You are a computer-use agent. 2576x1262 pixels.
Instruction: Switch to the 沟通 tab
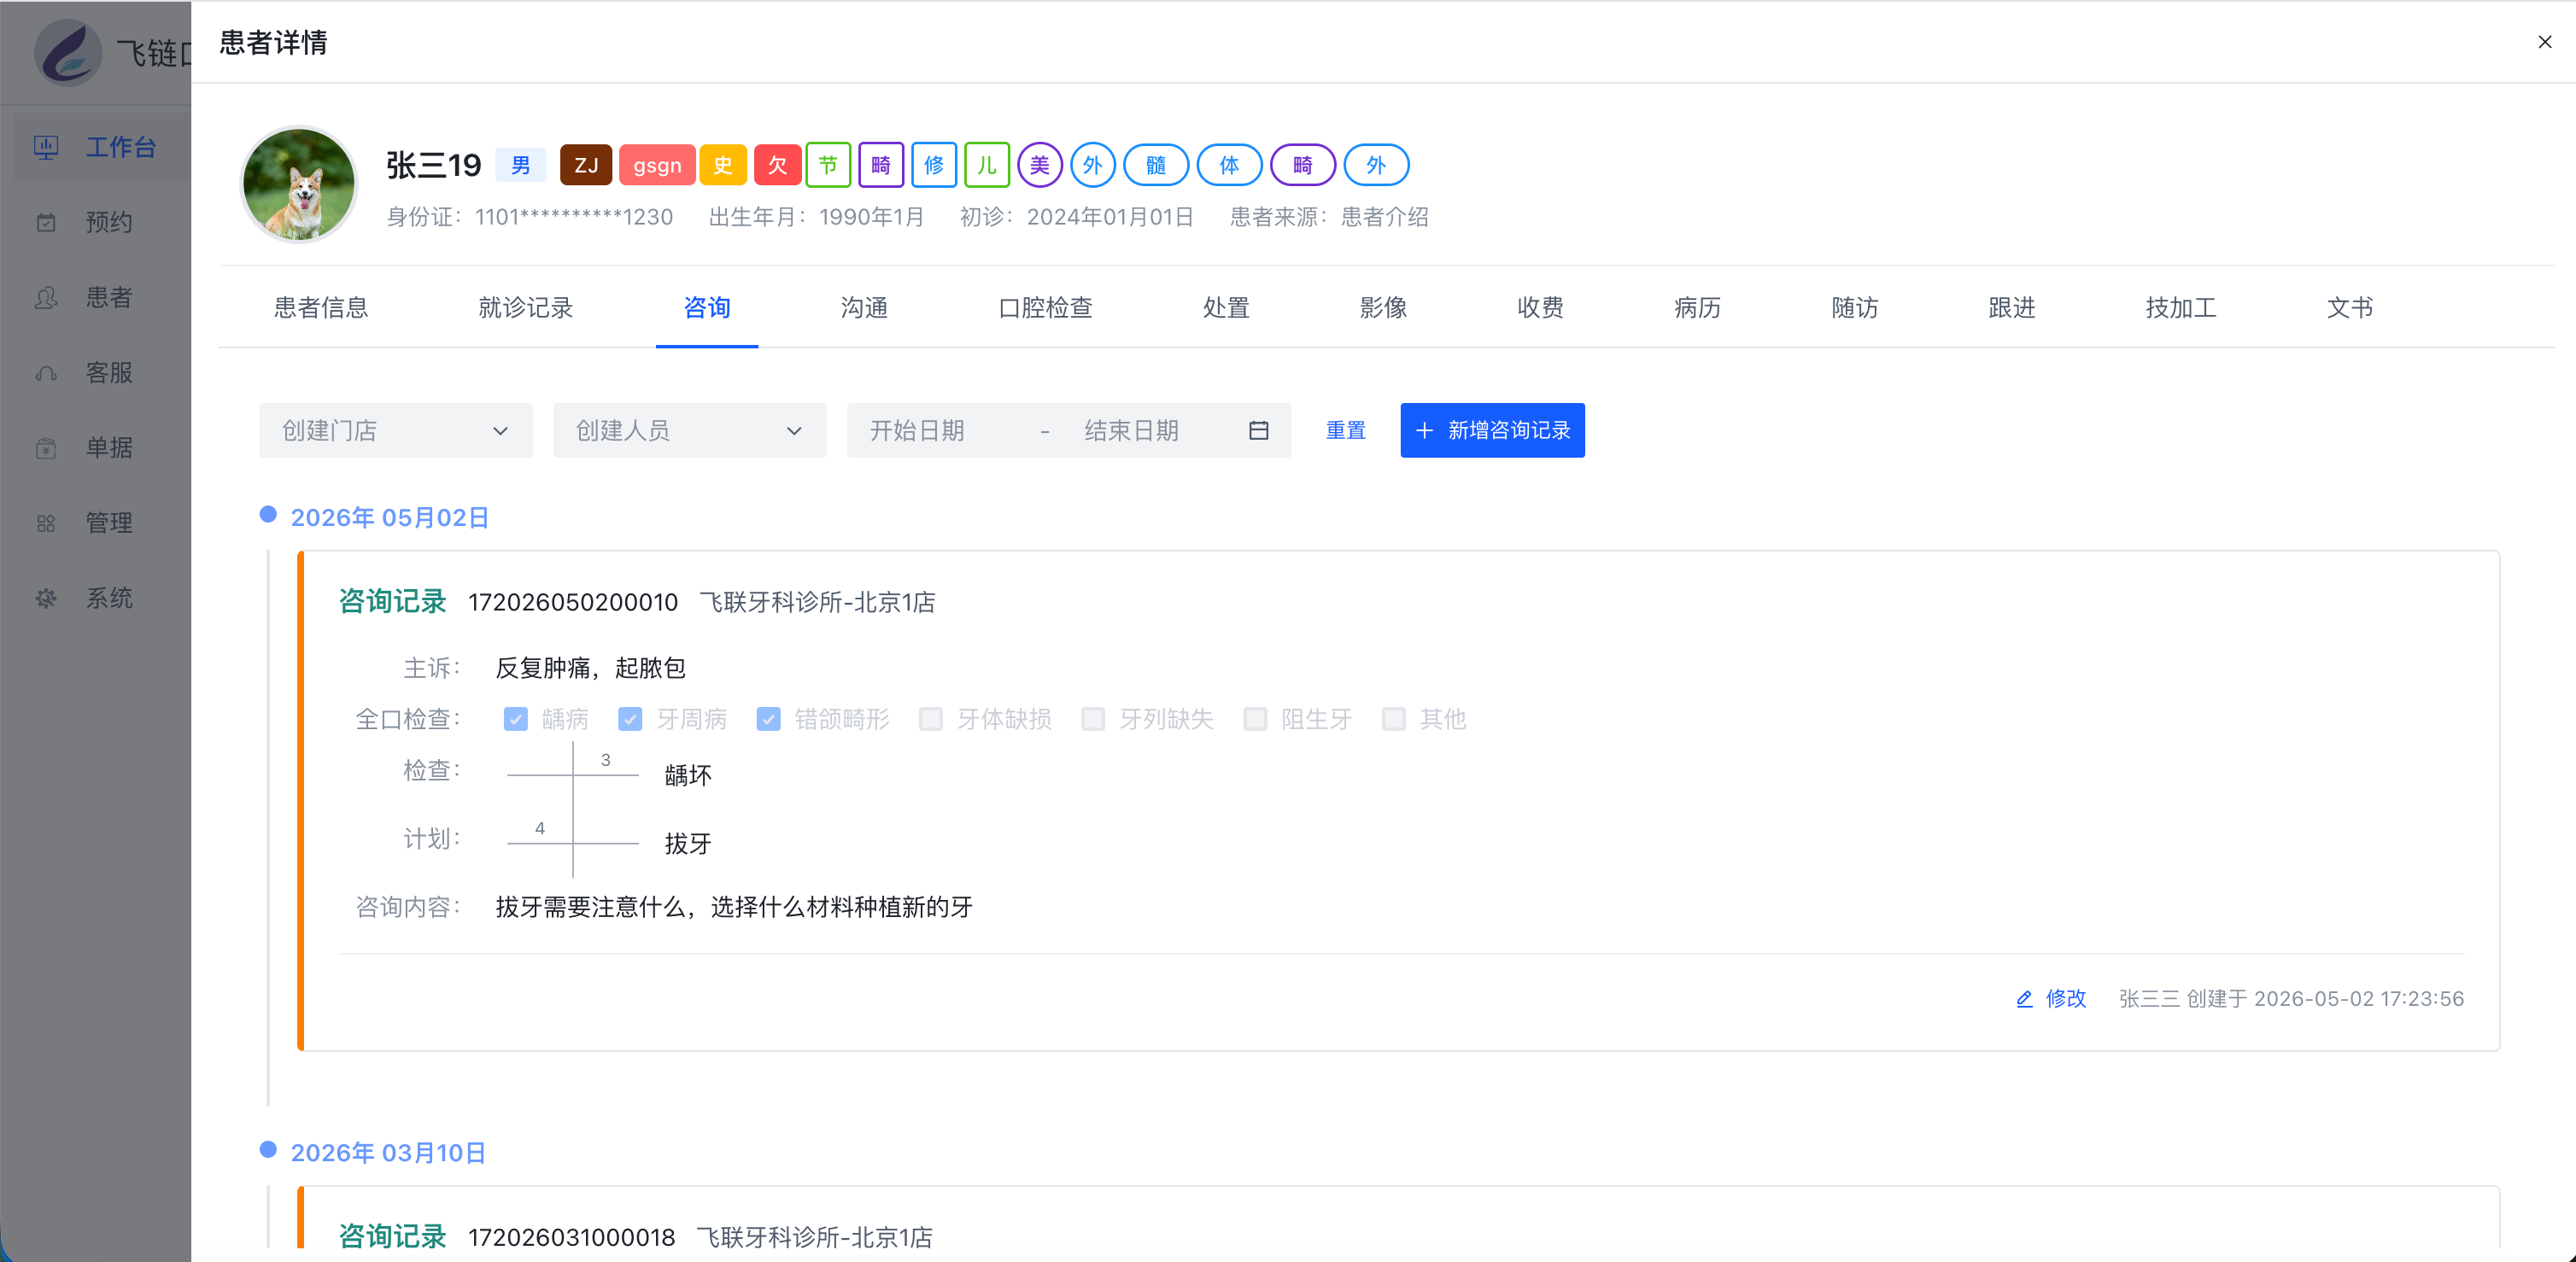(x=864, y=308)
